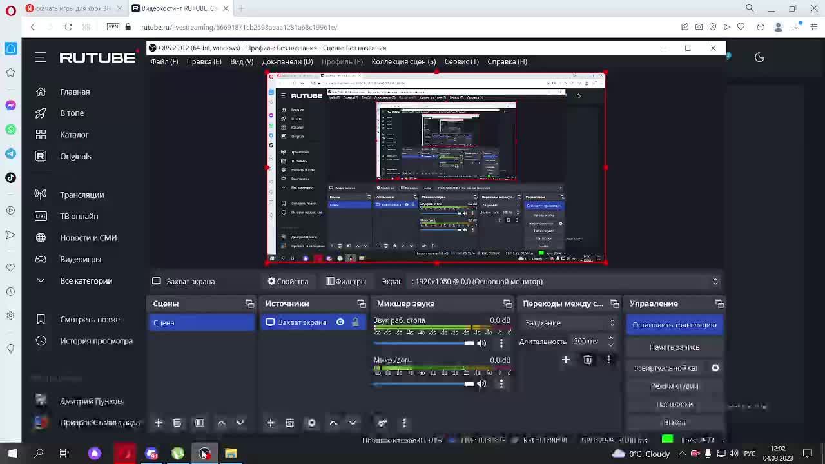Click Режим студии button
Screen dimensions: 825x464
tap(674, 386)
